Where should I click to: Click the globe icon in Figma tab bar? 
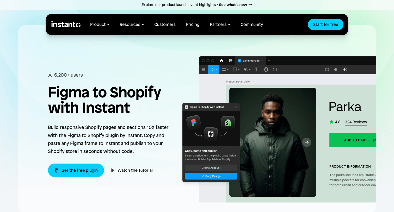coord(231,61)
